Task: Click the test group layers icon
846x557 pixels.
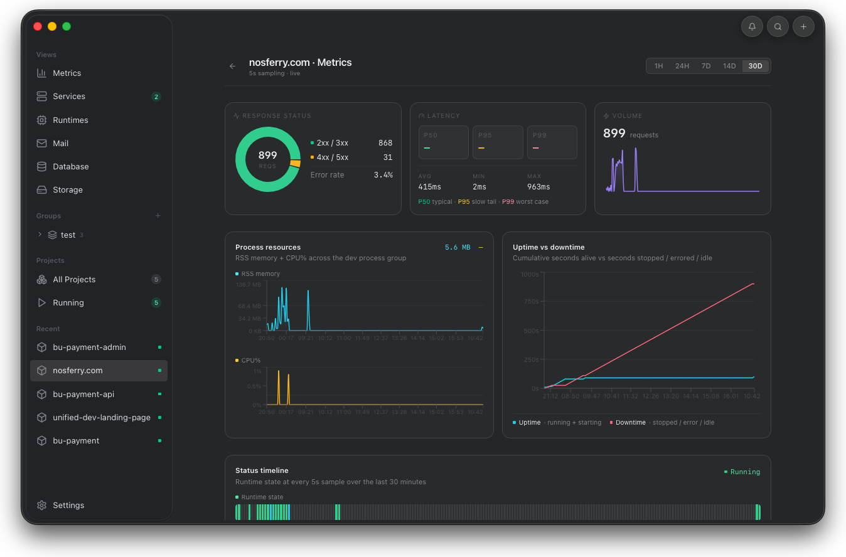Action: click(53, 235)
